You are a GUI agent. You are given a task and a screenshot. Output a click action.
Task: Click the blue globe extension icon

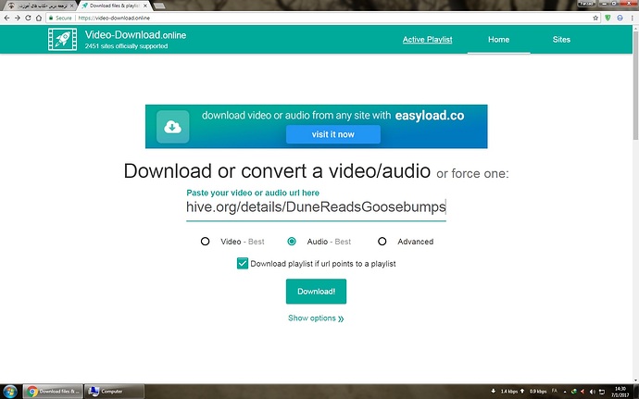tap(620, 18)
